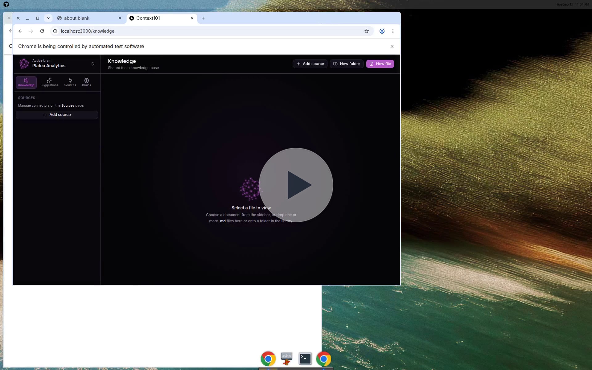Click the 'Select a file to view' text
The height and width of the screenshot is (370, 592).
tap(251, 208)
